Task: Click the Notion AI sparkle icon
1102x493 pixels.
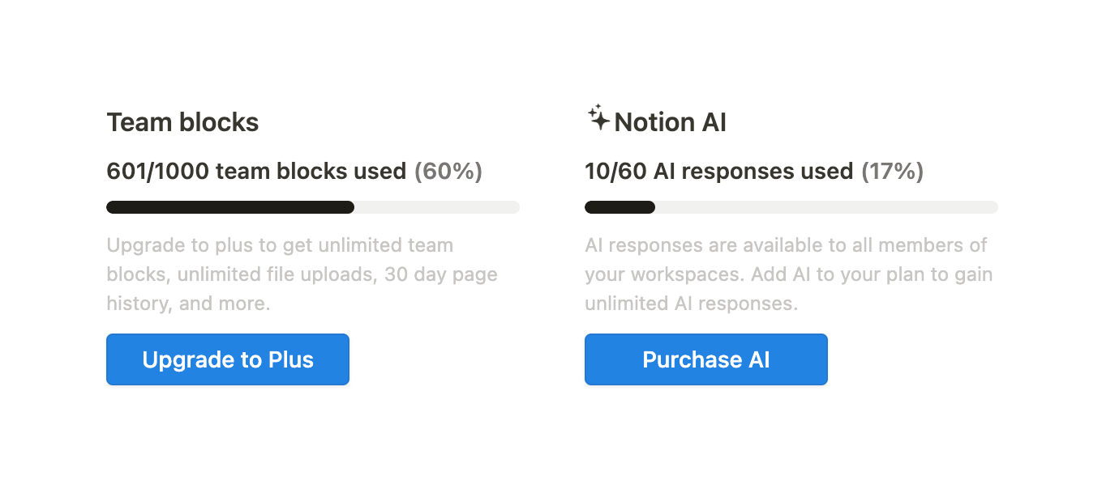Action: 598,118
